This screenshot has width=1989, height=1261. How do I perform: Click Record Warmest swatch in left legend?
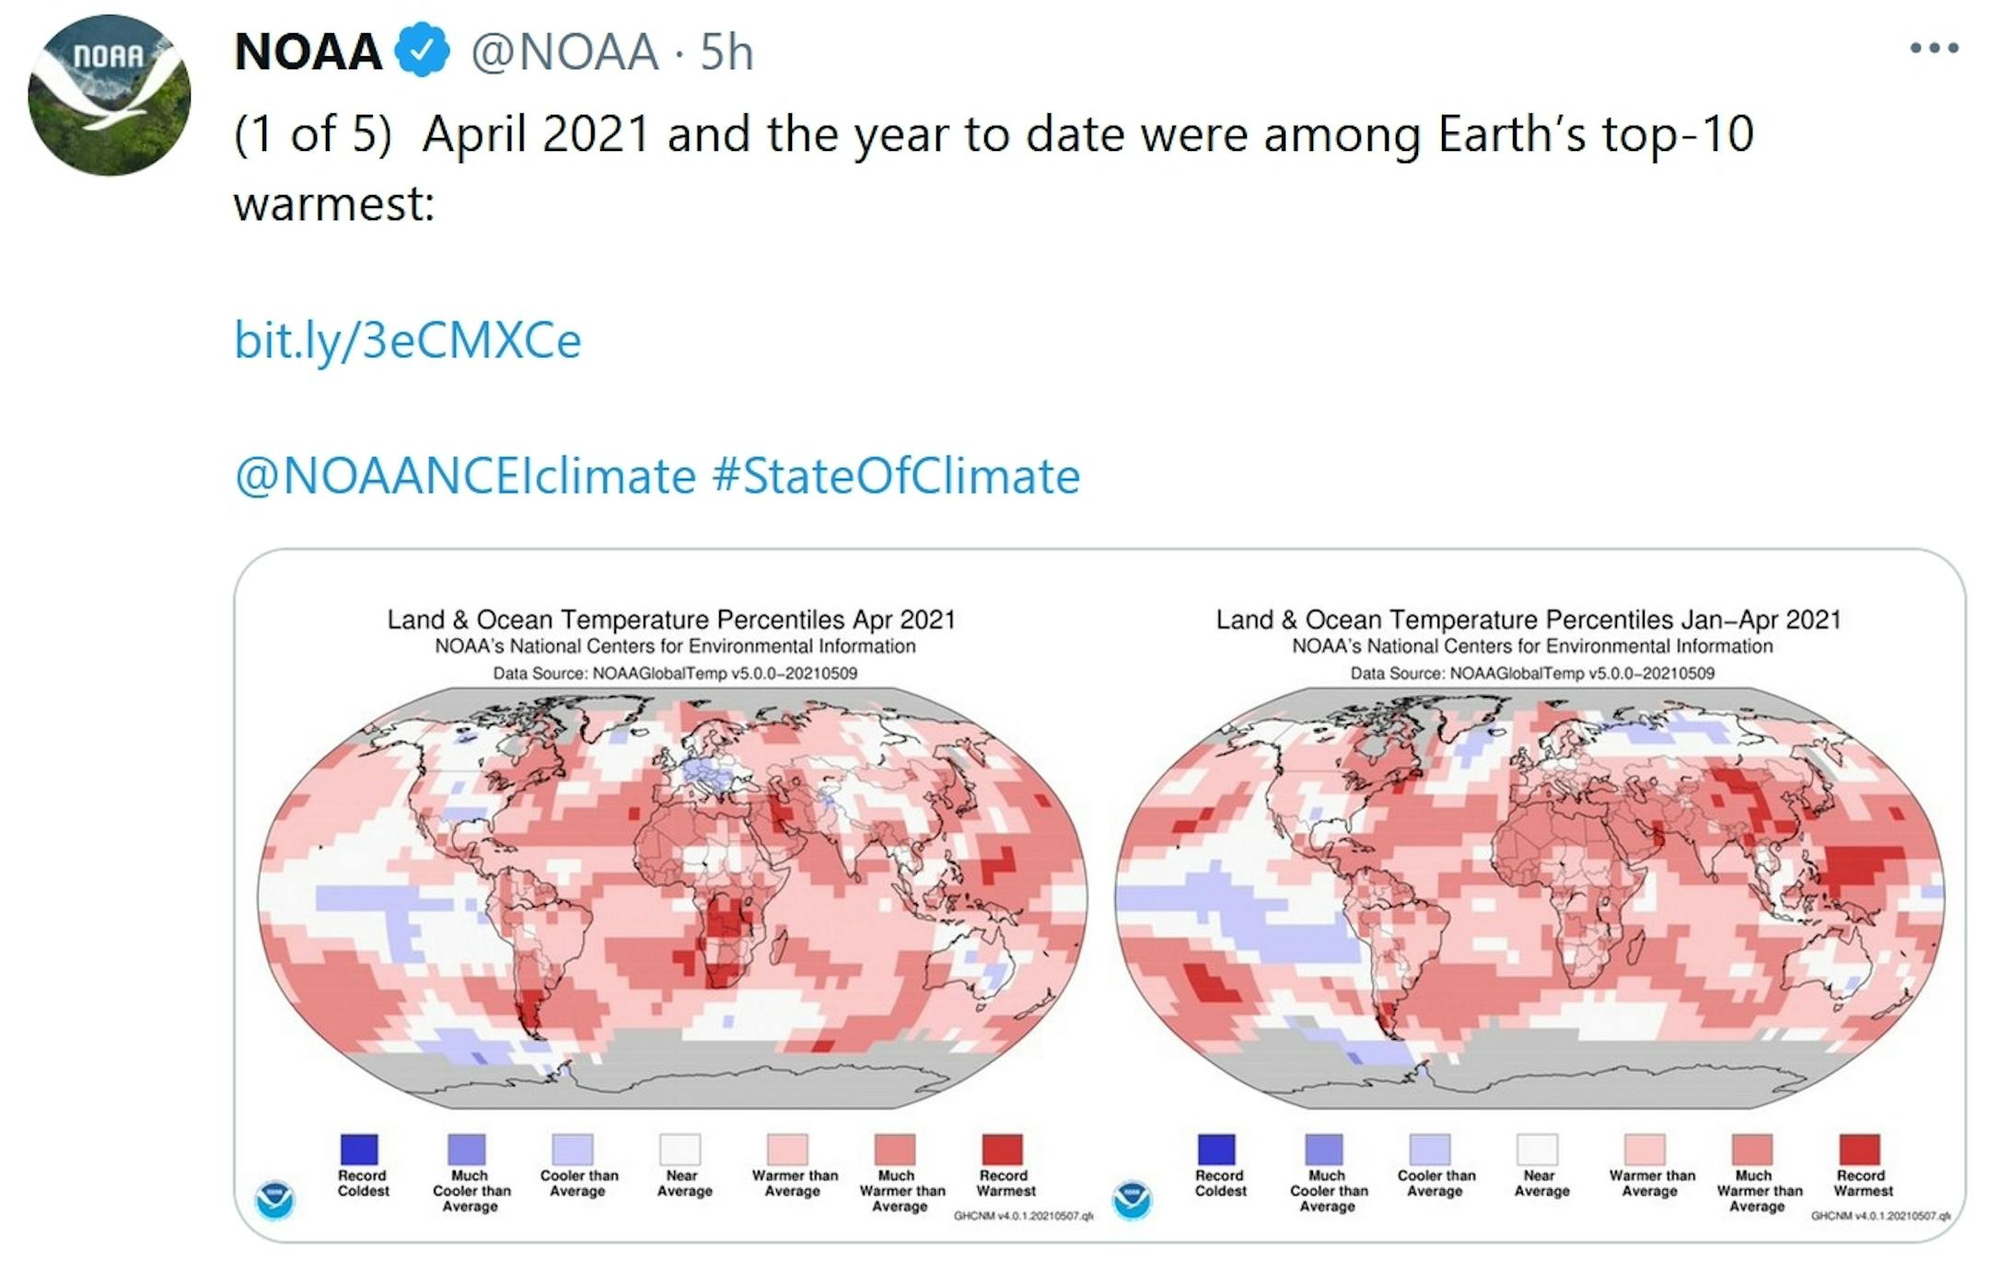click(x=1002, y=1150)
